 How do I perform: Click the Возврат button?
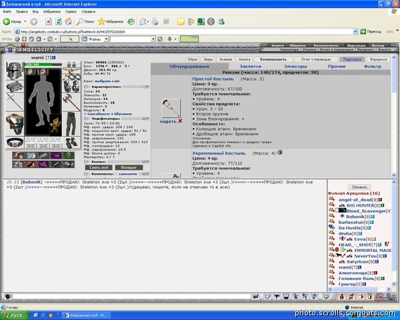pos(129,167)
